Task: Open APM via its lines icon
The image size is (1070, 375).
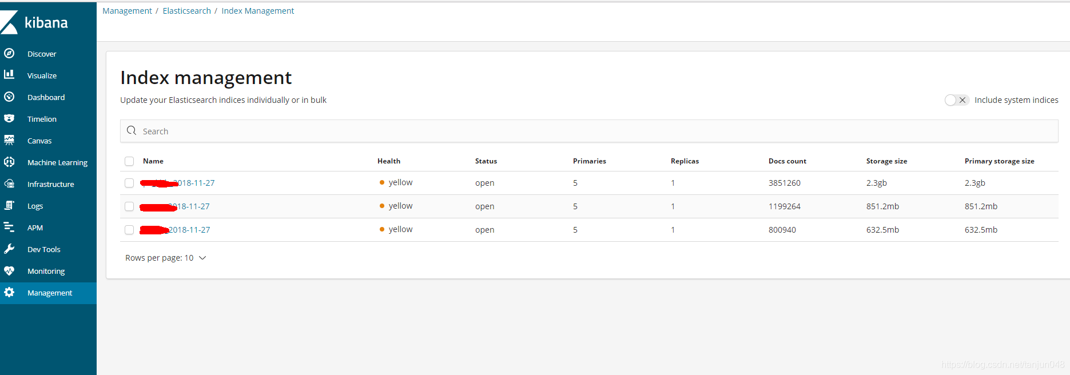Action: coord(9,228)
